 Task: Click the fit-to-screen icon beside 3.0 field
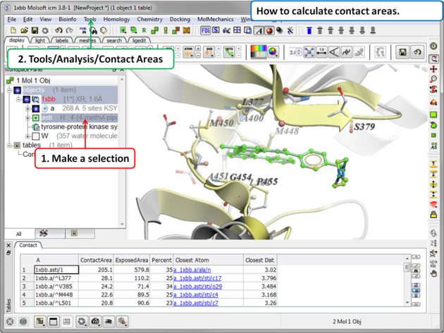coord(309,53)
